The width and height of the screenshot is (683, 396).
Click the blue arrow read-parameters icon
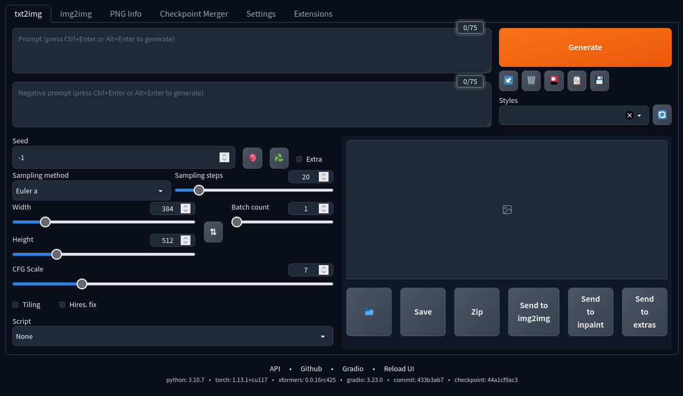(x=508, y=81)
